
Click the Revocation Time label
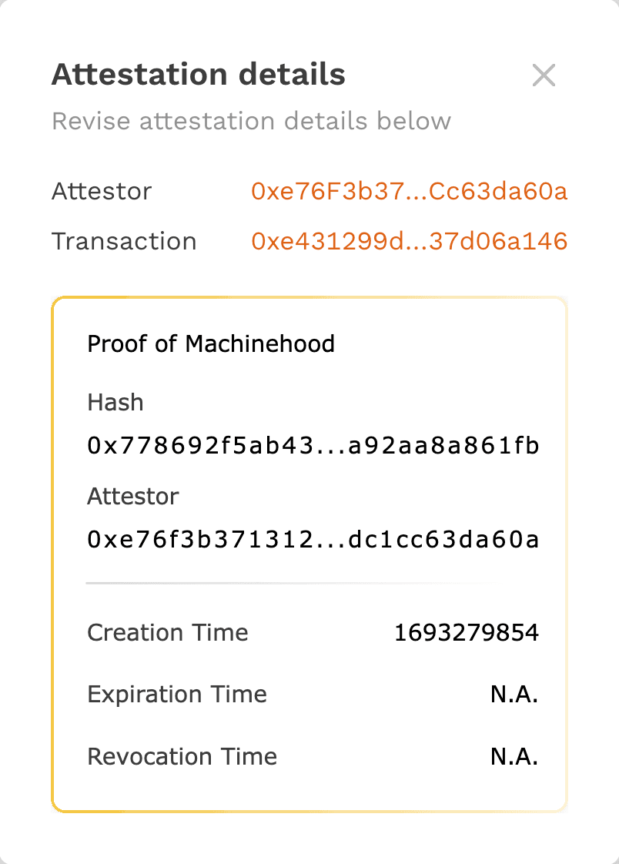click(x=182, y=756)
